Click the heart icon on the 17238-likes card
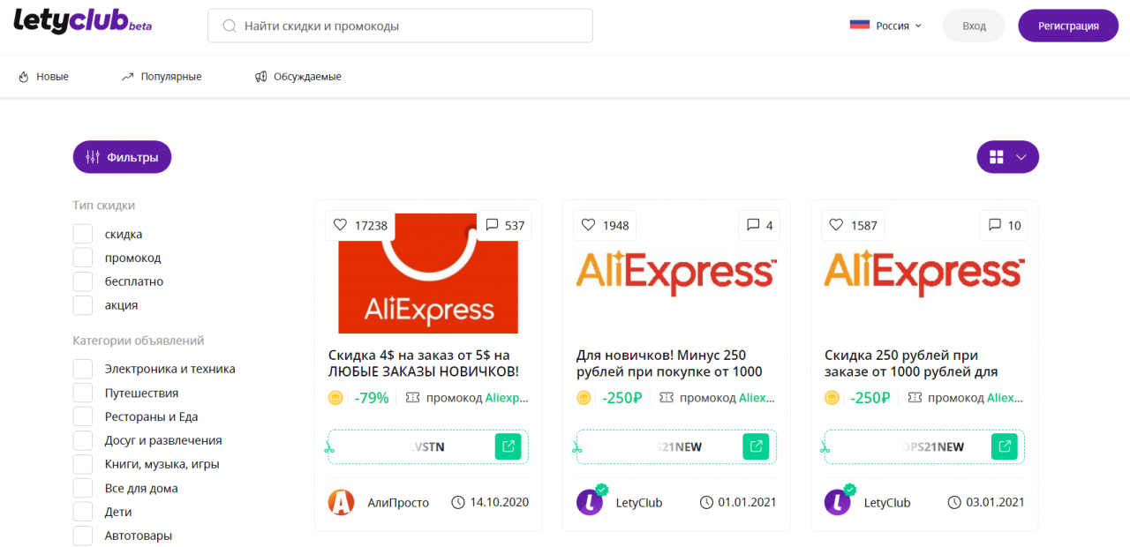This screenshot has height=547, width=1130. pyautogui.click(x=340, y=225)
